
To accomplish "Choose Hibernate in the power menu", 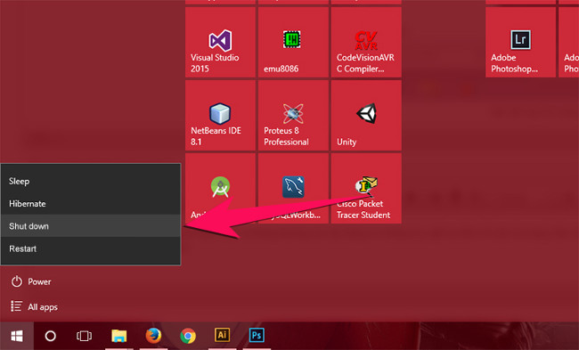I will (x=91, y=203).
